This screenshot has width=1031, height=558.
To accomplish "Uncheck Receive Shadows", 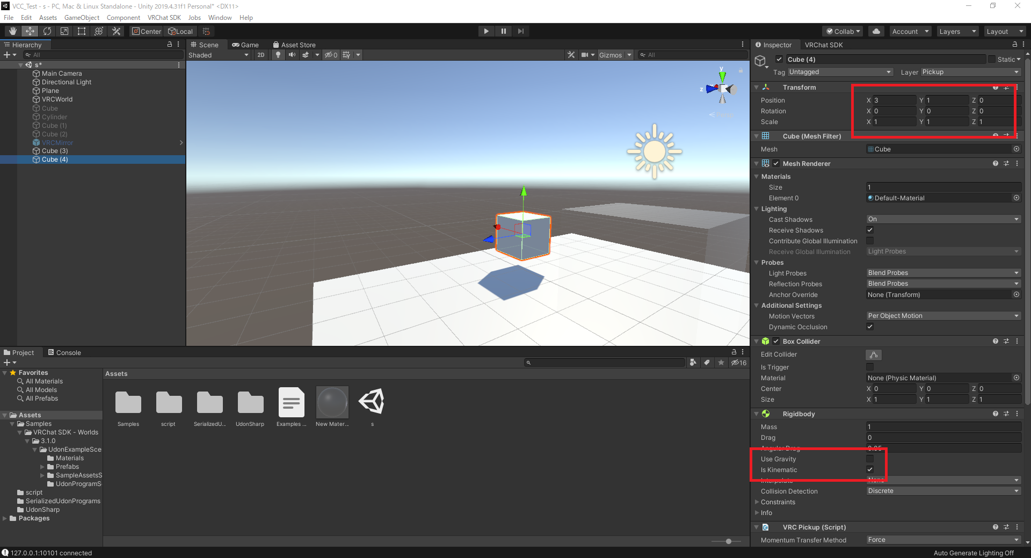I will tap(870, 230).
